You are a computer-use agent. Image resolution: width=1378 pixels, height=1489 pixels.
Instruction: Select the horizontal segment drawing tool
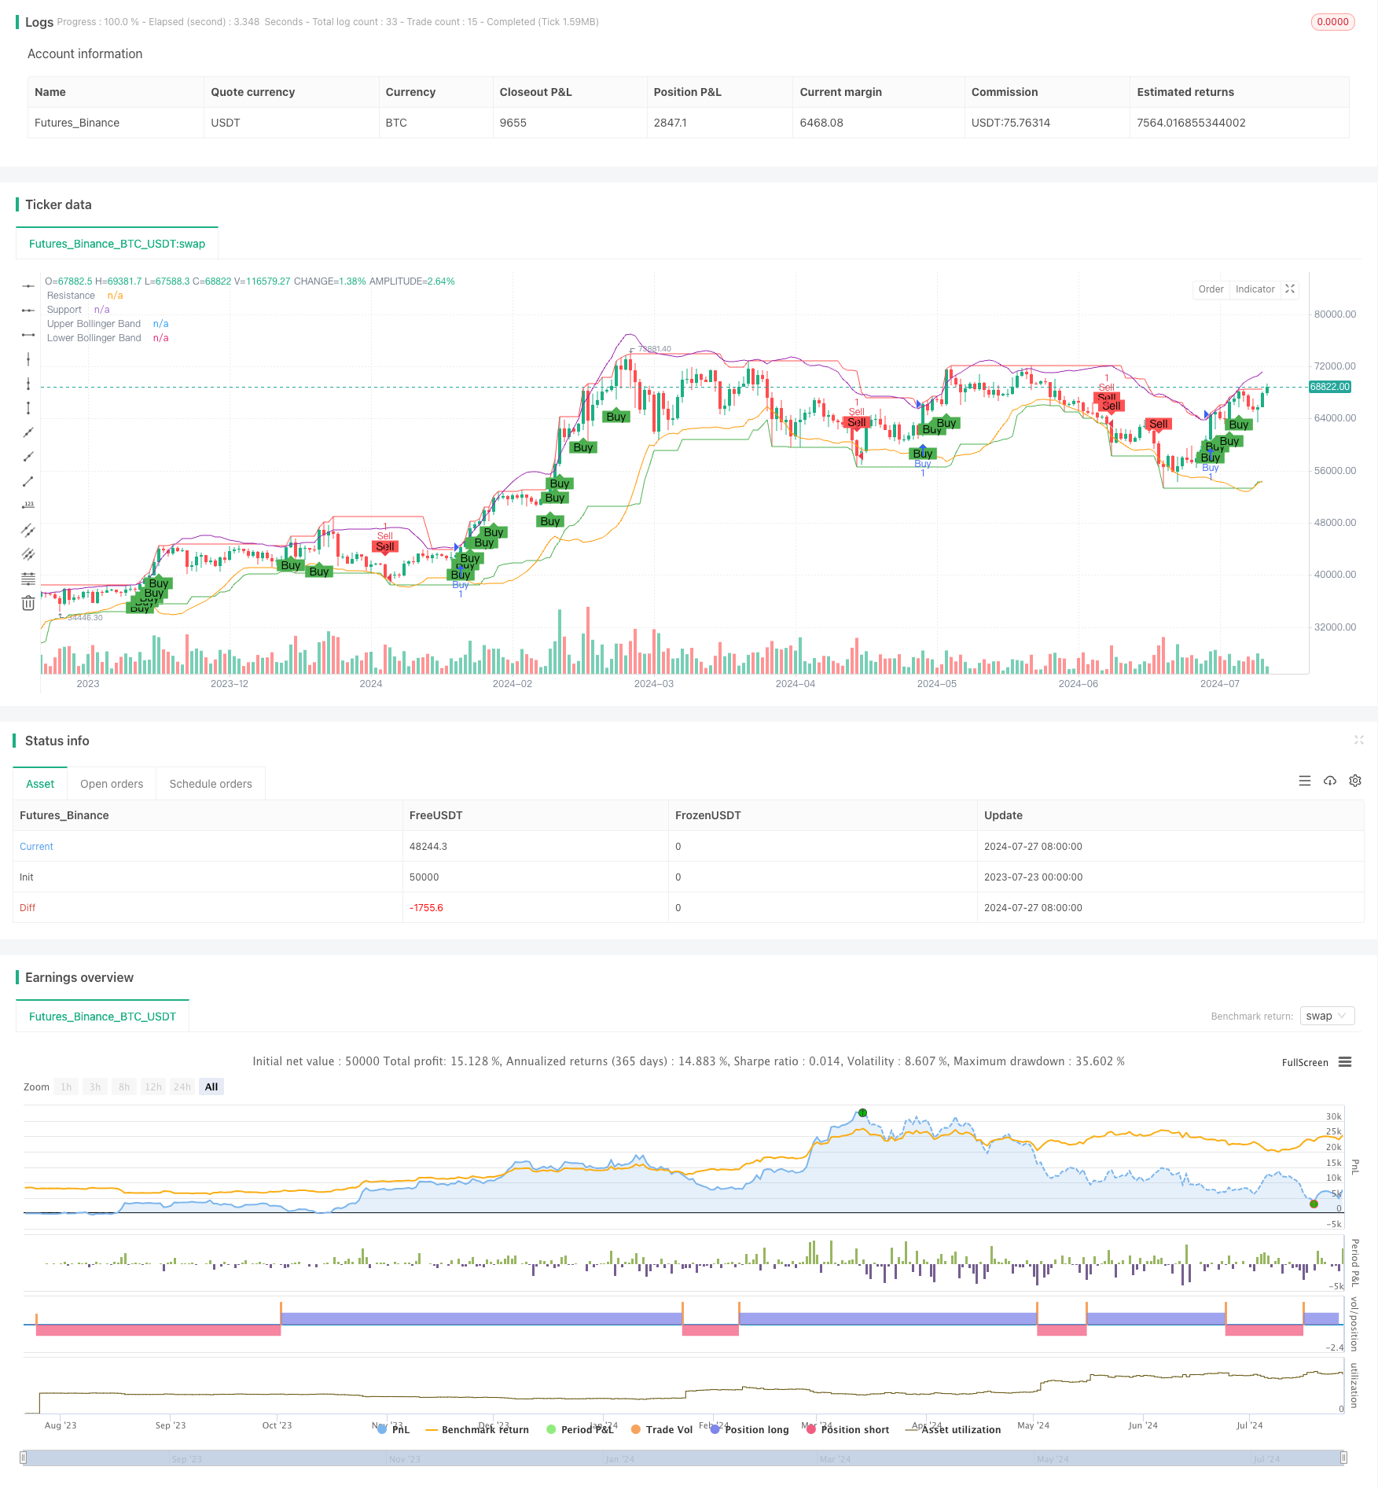pos(28,335)
